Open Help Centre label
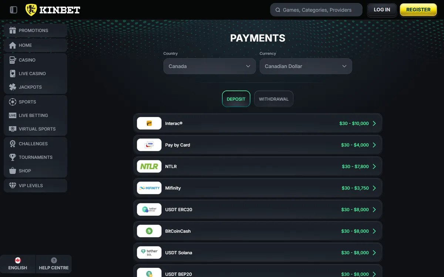444x277 pixels. pos(54,268)
